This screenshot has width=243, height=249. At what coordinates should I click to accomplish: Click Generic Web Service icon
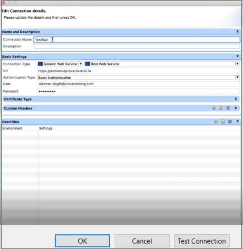click(x=40, y=64)
